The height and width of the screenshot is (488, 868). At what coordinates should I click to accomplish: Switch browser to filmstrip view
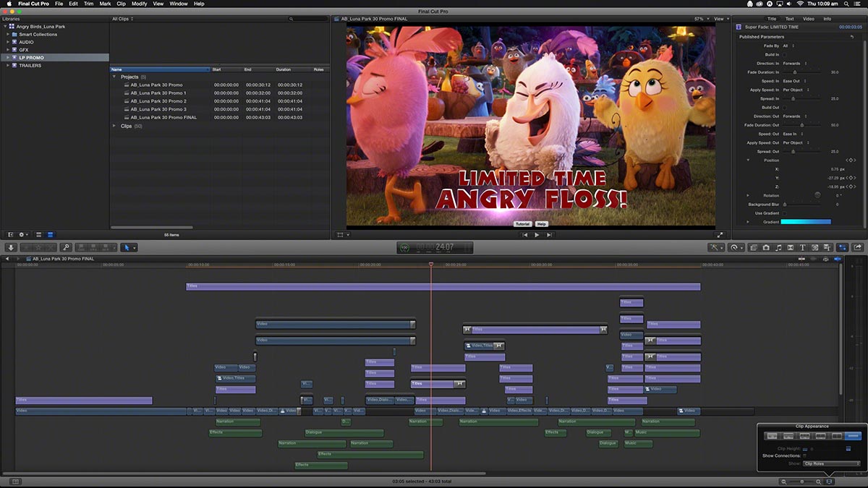click(39, 234)
